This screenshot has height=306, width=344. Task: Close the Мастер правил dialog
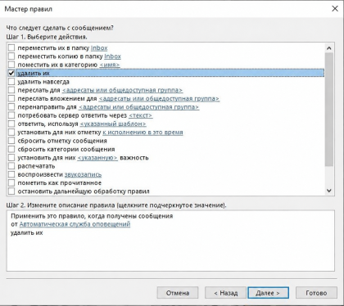tap(335, 9)
